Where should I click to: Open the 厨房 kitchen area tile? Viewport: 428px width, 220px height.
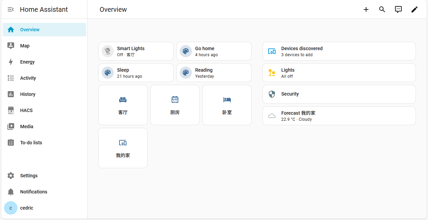(x=175, y=105)
